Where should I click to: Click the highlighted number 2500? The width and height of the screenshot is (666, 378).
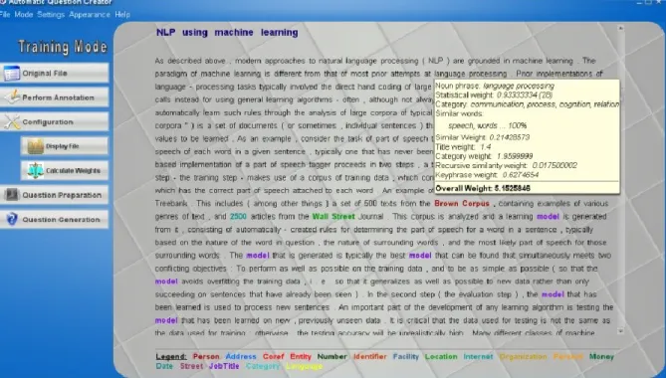pyautogui.click(x=238, y=217)
